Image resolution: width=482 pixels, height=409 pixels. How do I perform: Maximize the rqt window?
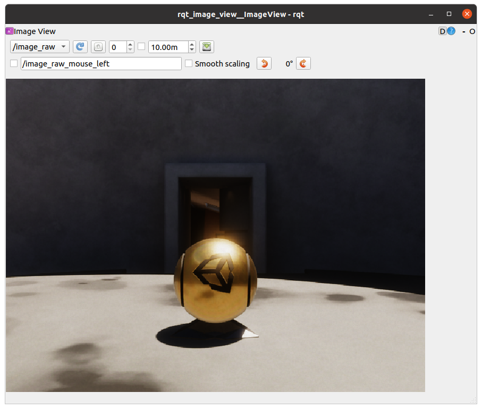pos(449,14)
